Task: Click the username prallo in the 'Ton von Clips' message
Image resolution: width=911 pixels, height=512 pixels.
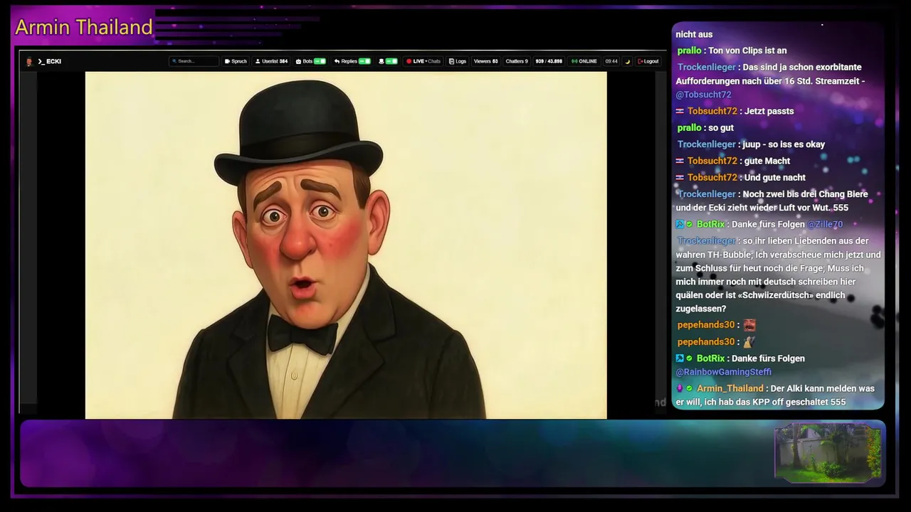Action: 690,50
